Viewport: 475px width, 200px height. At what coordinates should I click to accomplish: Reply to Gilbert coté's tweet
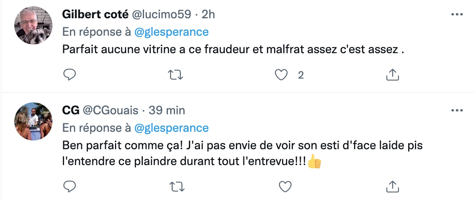coord(69,74)
